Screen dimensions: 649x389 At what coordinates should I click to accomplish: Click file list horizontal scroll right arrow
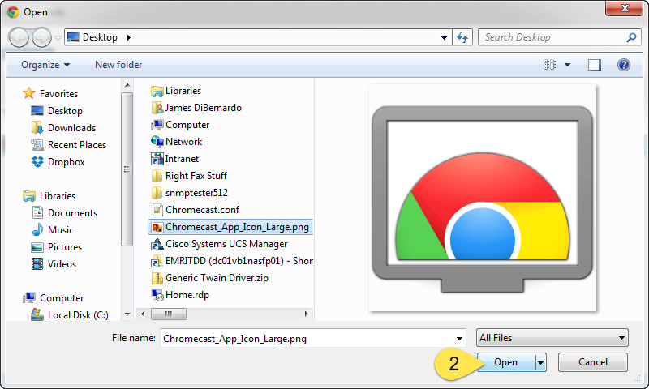(x=307, y=314)
